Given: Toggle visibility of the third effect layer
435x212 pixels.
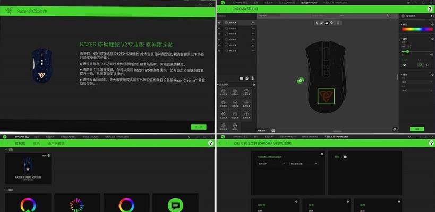Looking at the screenshot, I should [x=219, y=34].
